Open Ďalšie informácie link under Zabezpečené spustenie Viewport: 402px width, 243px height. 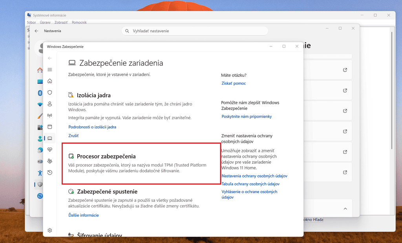click(84, 215)
